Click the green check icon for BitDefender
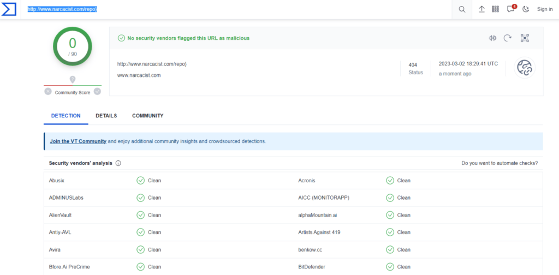This screenshot has width=559, height=275. tap(390, 267)
